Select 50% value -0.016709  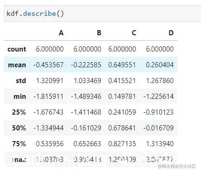(x=158, y=128)
